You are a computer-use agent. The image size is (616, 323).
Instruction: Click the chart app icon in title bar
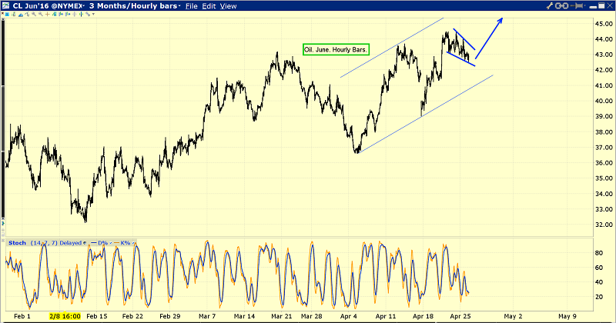pyautogui.click(x=5, y=5)
